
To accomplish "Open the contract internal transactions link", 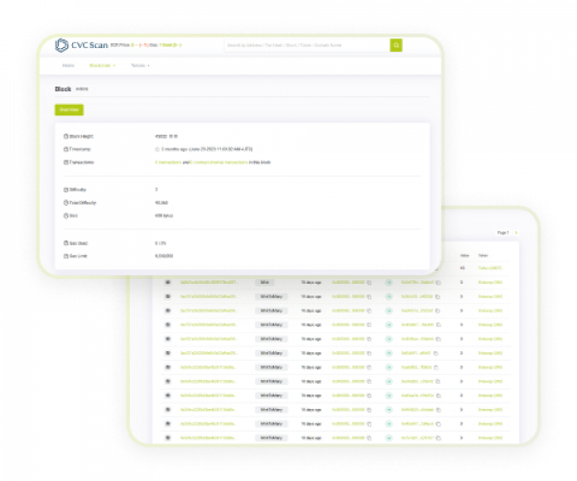I will (219, 163).
